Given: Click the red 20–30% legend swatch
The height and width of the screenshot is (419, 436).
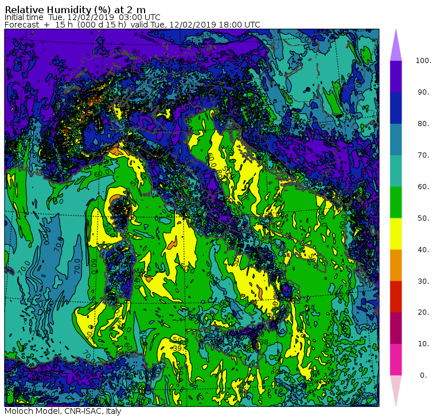Looking at the screenshot, I should coord(396,297).
